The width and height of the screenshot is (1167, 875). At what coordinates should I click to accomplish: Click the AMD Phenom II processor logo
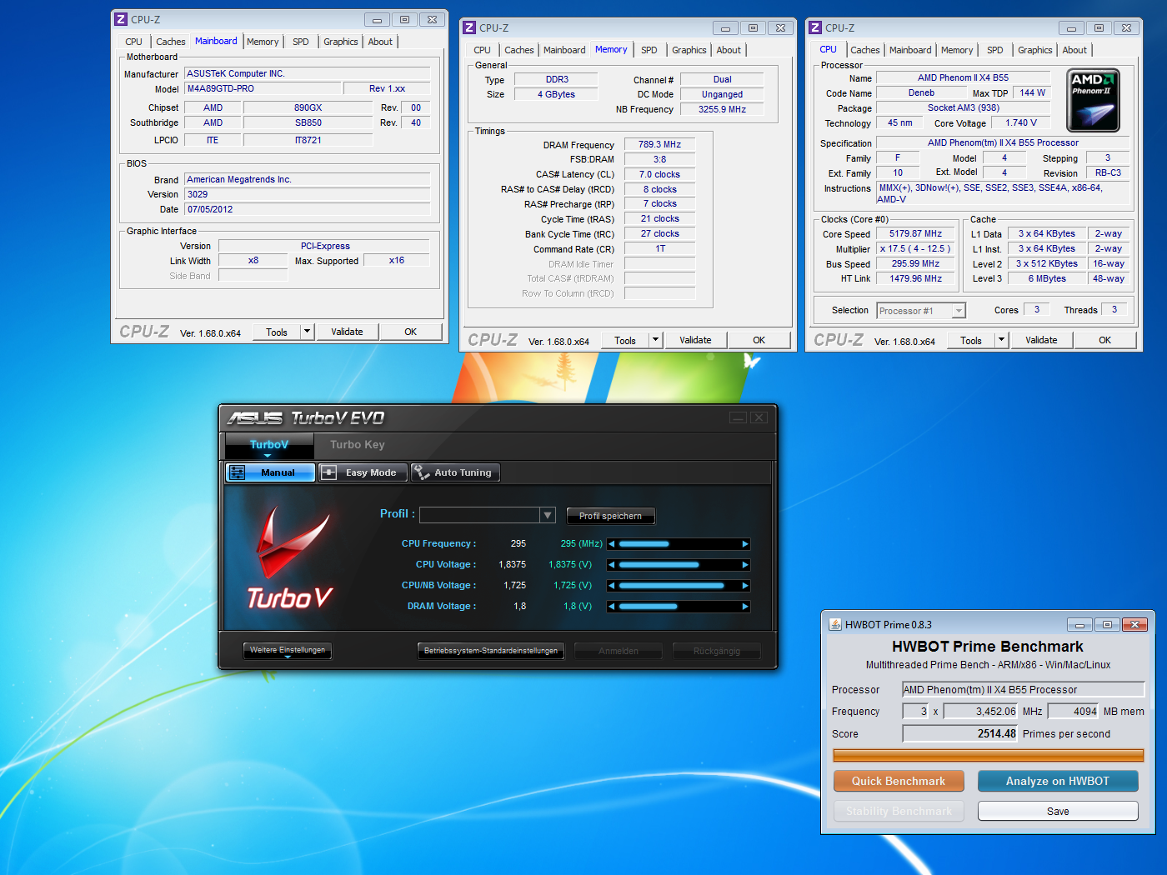coord(1094,100)
